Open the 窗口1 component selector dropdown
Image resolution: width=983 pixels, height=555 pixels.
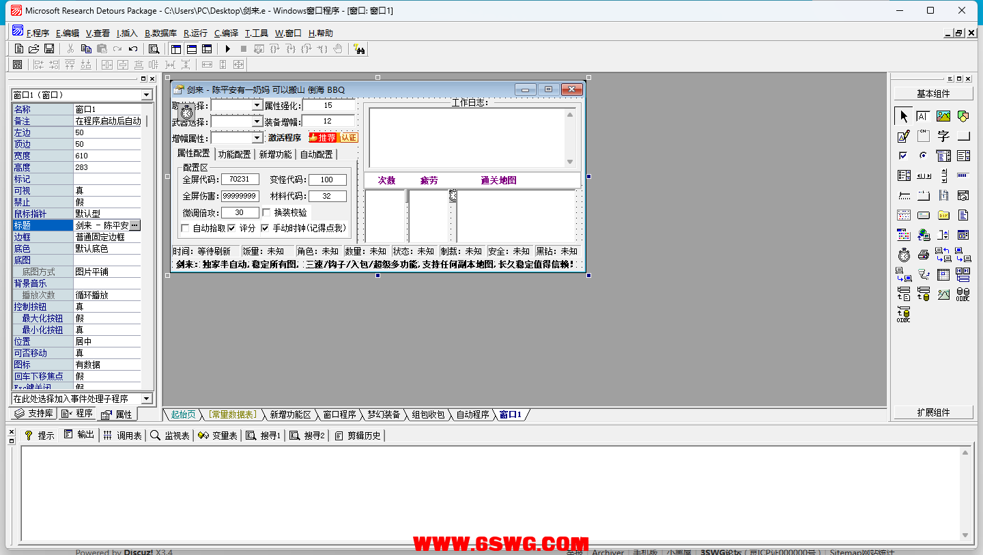(x=147, y=95)
